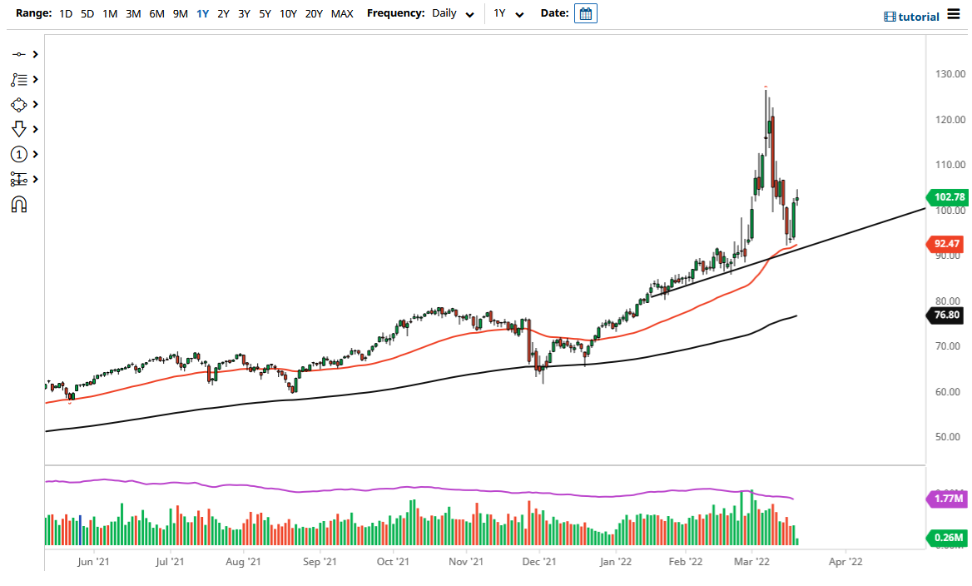The image size is (972, 586).
Task: Switch the range to MAX
Action: [x=341, y=13]
